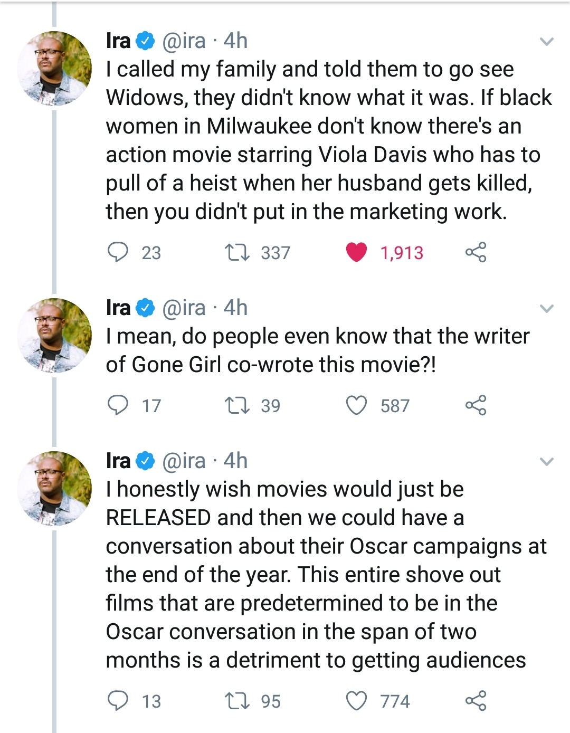Reply to the Gone Girl tweet

coord(118,405)
